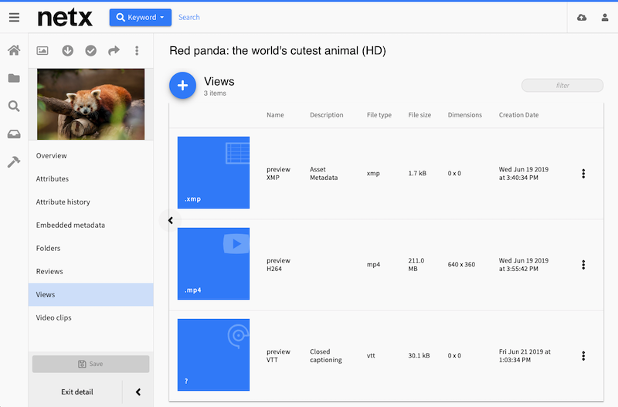The width and height of the screenshot is (618, 407).
Task: Add a new view with plus button
Action: (182, 85)
